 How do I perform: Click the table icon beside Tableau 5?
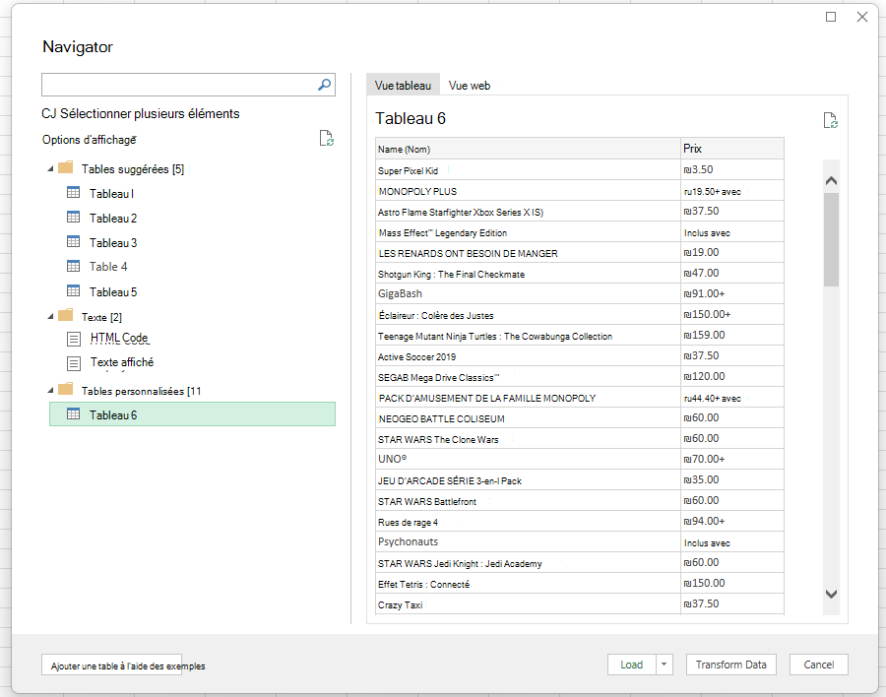(x=74, y=291)
